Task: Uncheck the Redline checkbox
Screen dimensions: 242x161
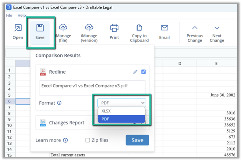Action: (x=143, y=72)
